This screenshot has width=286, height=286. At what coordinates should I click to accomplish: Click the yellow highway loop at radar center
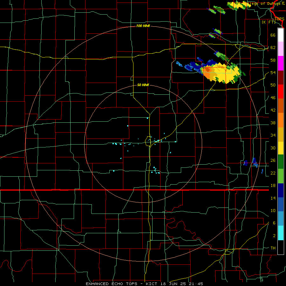point(148,141)
